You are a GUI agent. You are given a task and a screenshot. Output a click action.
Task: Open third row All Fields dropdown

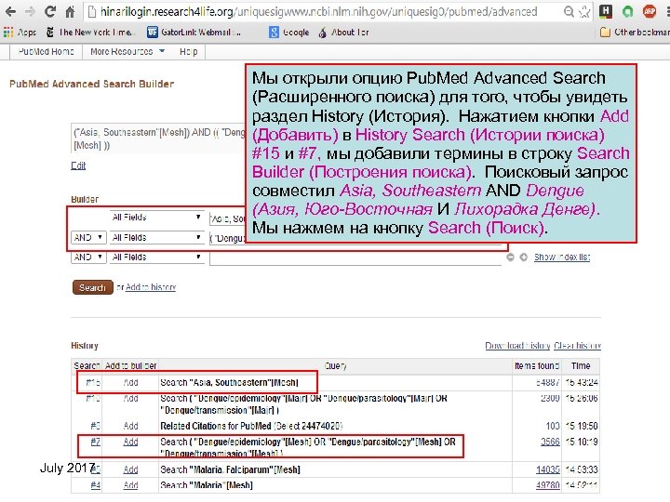click(x=156, y=257)
